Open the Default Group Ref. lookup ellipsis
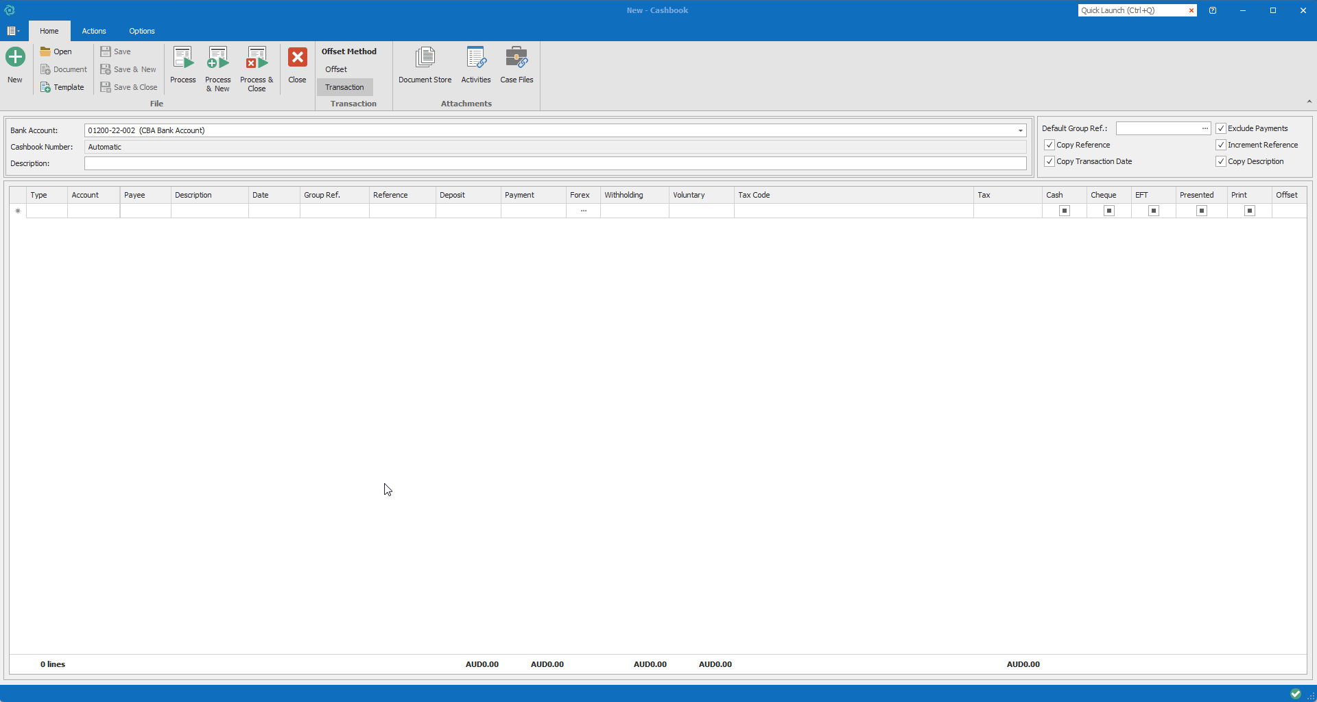The image size is (1317, 702). pos(1205,128)
